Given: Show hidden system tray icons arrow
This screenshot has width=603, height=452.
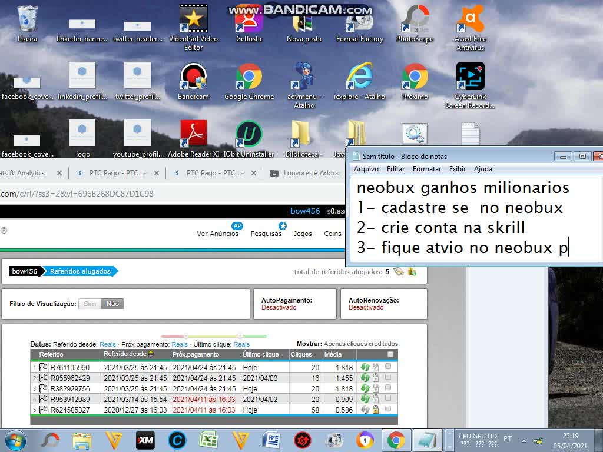Looking at the screenshot, I should 524,441.
